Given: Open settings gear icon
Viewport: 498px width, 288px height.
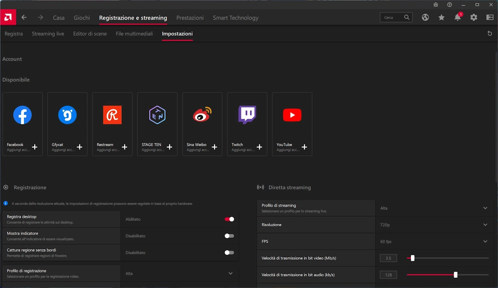Looking at the screenshot, I should pos(473,17).
